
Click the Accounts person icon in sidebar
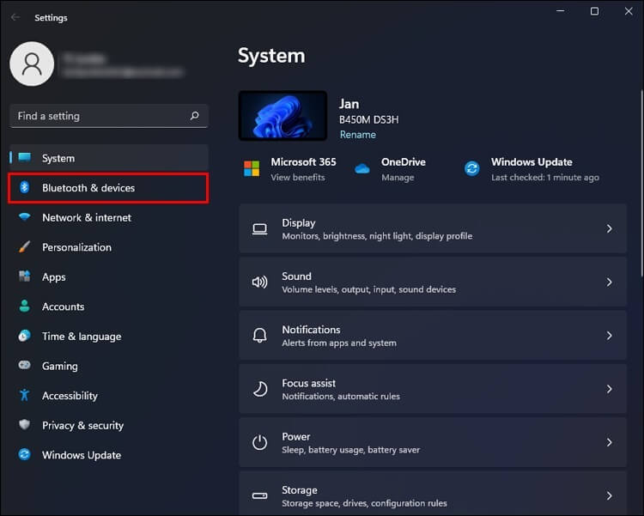click(25, 306)
